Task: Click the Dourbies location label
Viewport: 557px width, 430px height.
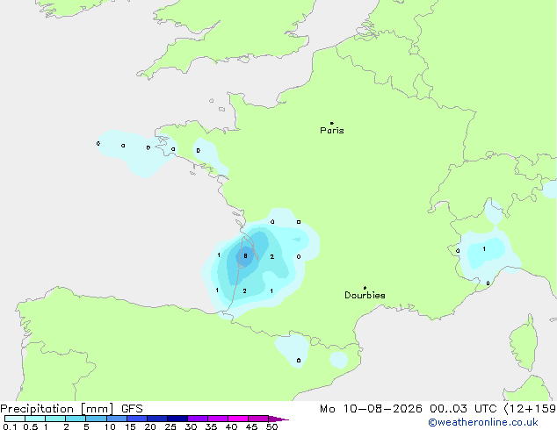Action: coord(365,295)
